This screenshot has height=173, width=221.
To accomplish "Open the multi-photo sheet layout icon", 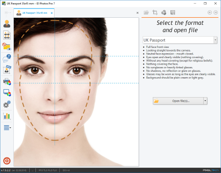I will [7, 35].
